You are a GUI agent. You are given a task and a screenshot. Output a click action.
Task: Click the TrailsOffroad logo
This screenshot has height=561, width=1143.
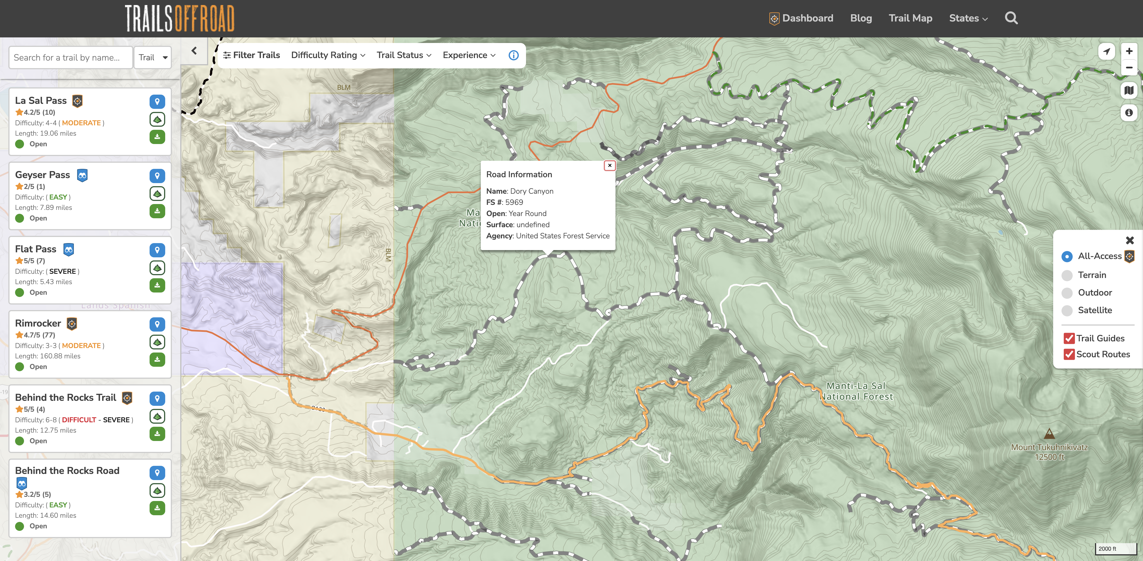coord(179,18)
